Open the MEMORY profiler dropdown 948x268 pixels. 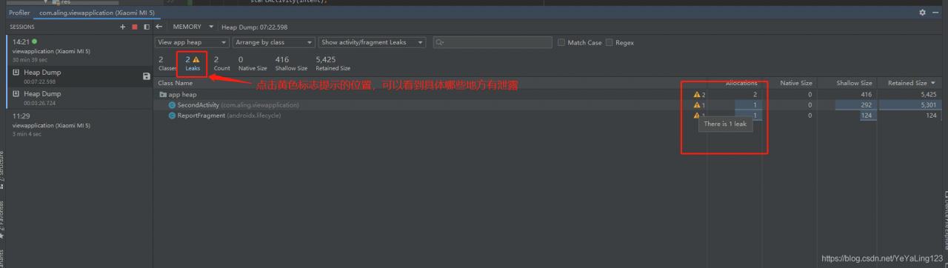pyautogui.click(x=193, y=27)
